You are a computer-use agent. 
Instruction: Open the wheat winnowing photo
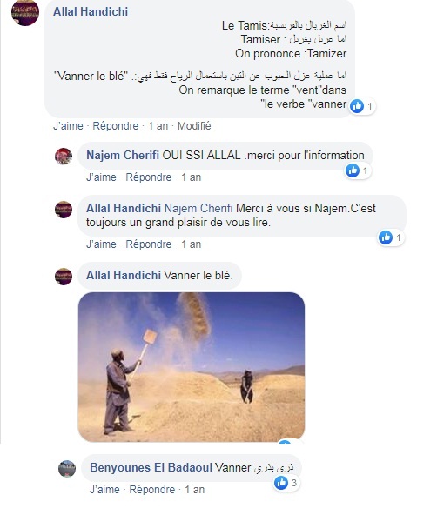click(x=192, y=367)
